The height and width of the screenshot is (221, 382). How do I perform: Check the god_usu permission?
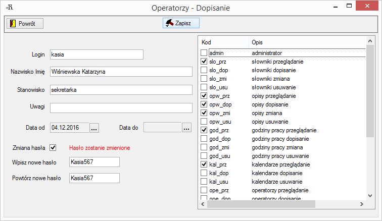coord(204,156)
